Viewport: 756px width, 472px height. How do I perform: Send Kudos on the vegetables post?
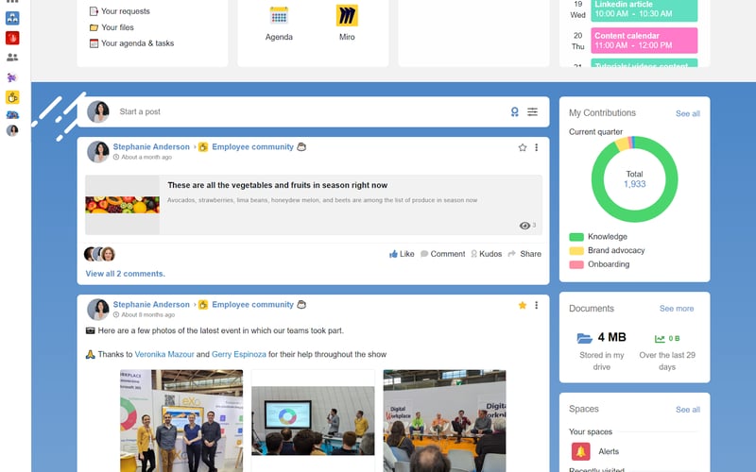click(x=486, y=254)
